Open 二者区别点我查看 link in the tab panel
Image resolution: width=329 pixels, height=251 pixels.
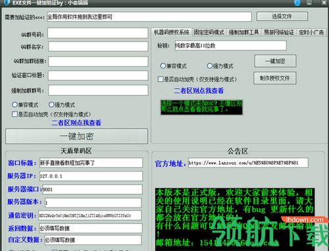click(199, 91)
